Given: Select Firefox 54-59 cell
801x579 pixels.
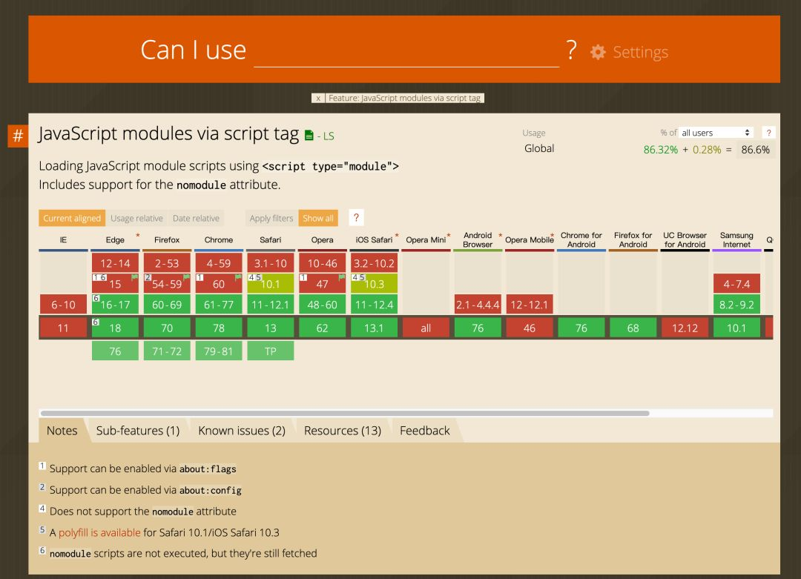Looking at the screenshot, I should 167,283.
